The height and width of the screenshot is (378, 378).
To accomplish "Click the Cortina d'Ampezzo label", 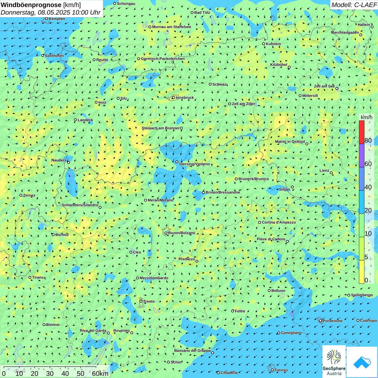I will tap(279, 222).
